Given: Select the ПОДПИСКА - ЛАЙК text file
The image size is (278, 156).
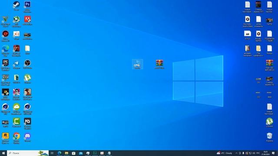Looking at the screenshot, I should pos(269,34).
